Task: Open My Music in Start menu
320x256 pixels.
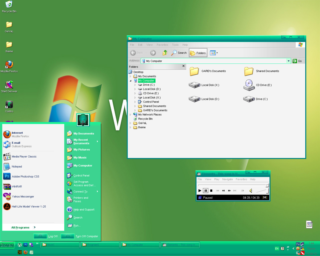Action: pos(77,157)
